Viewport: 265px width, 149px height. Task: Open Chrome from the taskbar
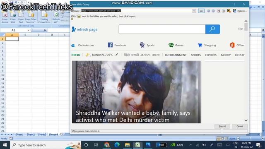coord(107,145)
